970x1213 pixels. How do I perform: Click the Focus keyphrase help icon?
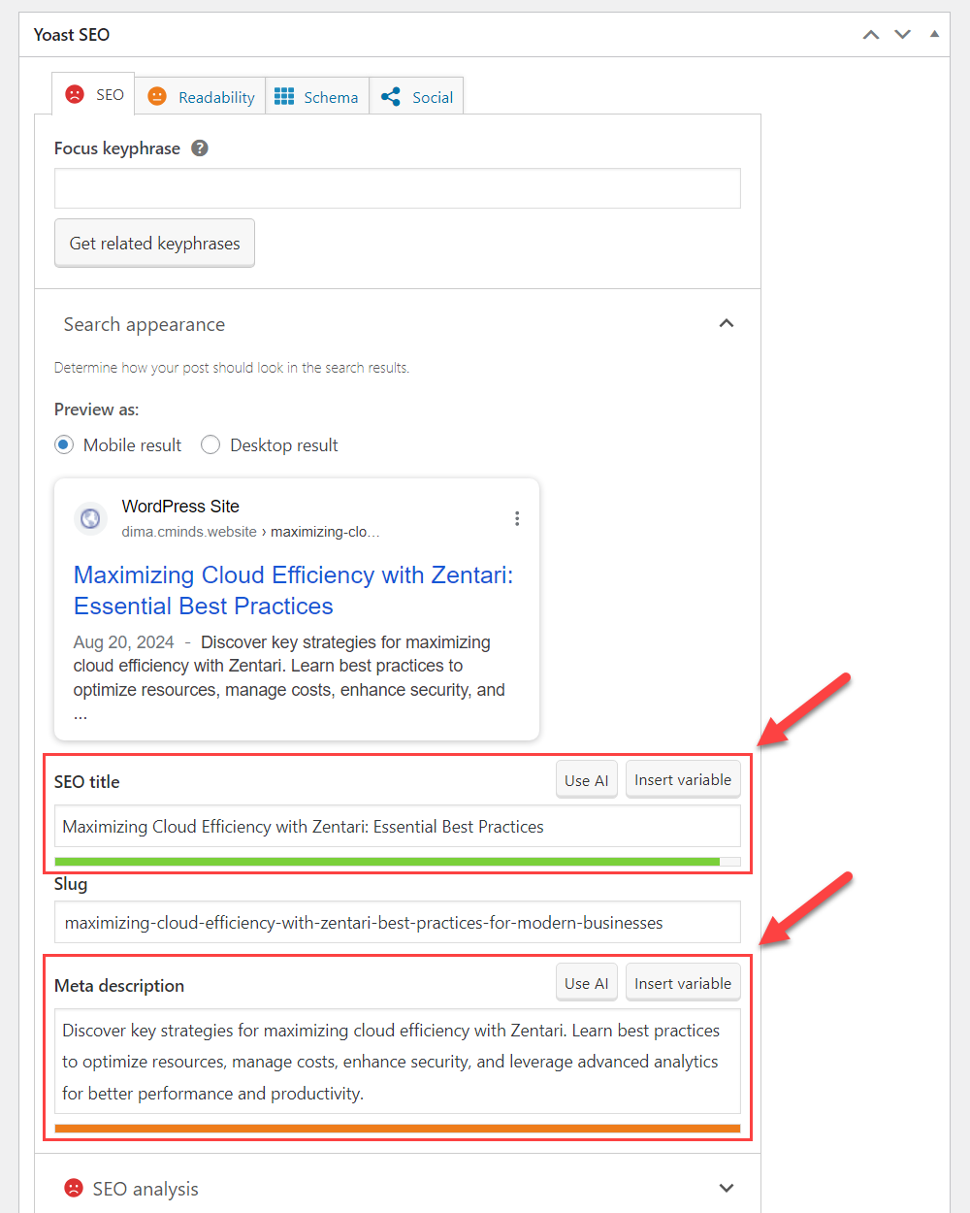200,148
